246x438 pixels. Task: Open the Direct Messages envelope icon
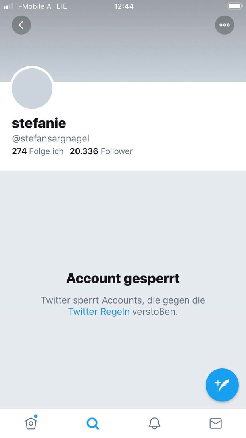215,423
